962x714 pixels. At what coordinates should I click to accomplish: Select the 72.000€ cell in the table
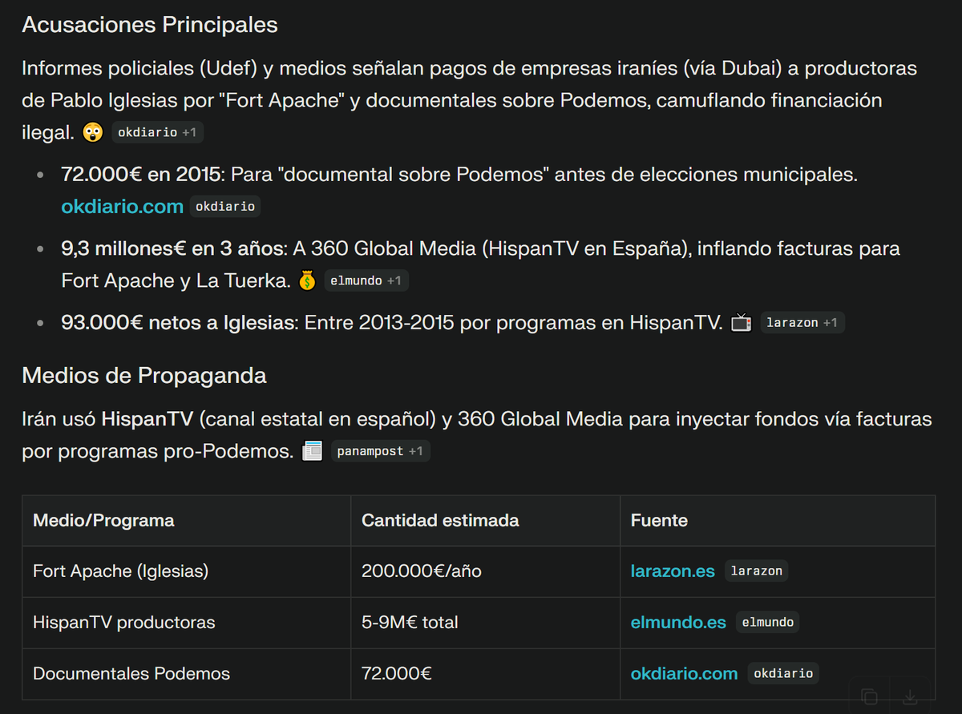486,673
